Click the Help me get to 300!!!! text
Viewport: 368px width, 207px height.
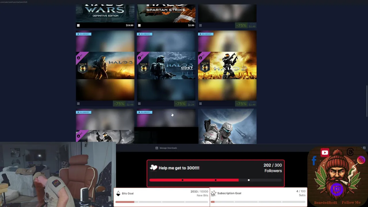(179, 168)
